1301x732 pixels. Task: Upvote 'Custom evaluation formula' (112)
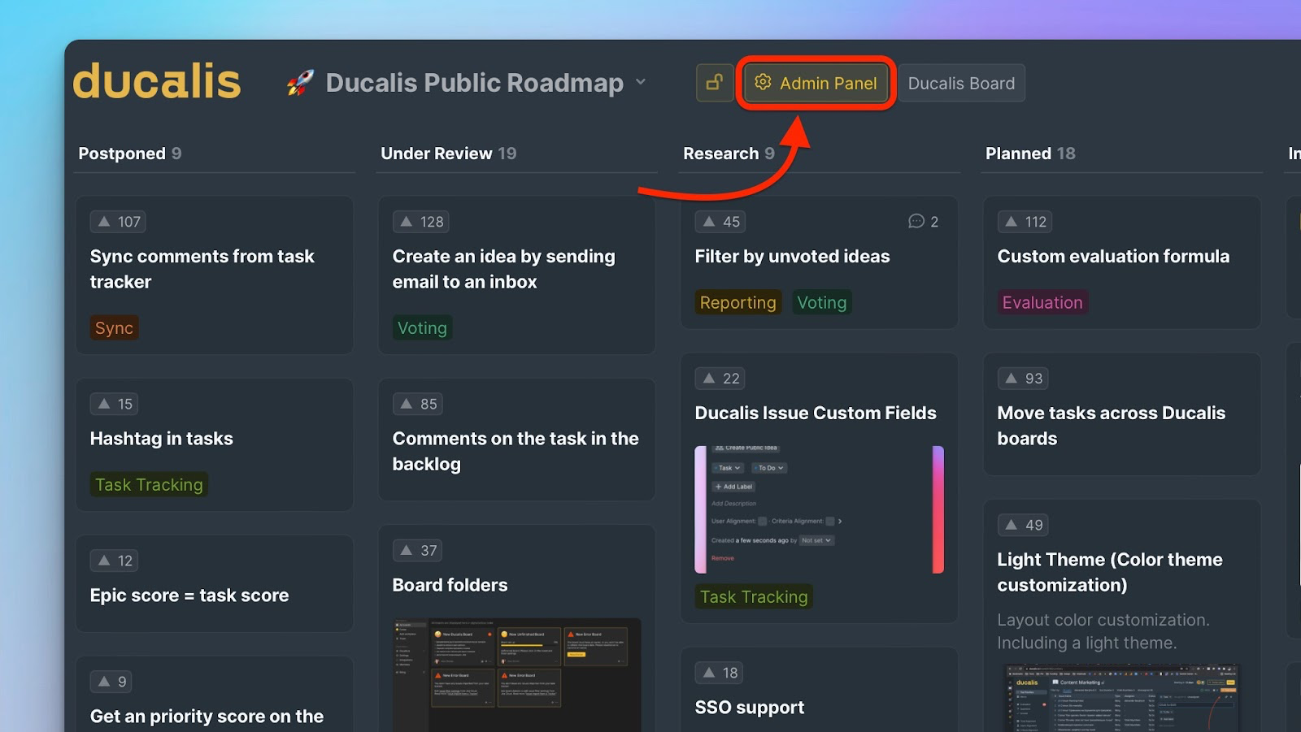click(1025, 222)
